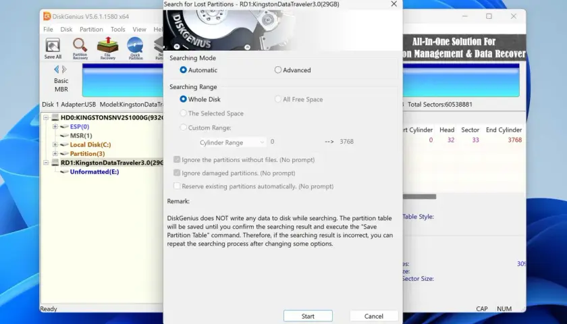
Task: Collapse the HD0 KINGSTON disk node
Action: click(46, 117)
